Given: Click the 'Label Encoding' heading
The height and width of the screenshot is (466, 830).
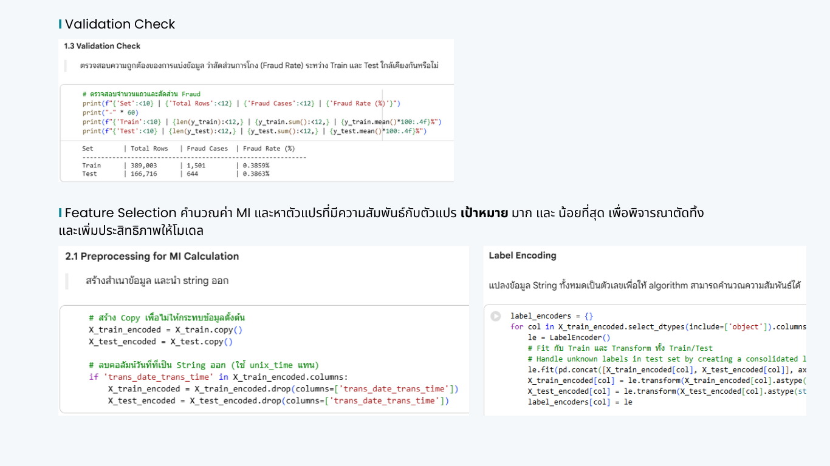Looking at the screenshot, I should pos(523,255).
